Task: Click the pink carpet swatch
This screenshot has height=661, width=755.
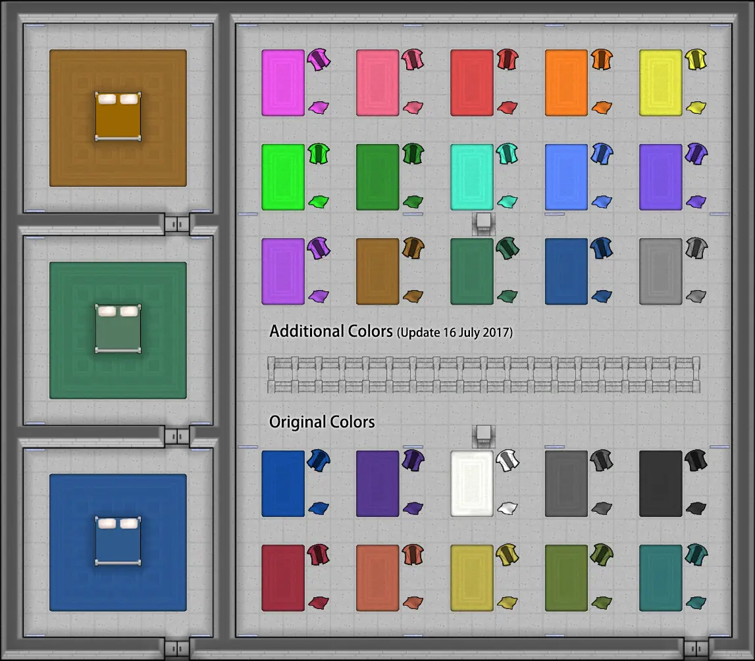Action: tap(378, 83)
